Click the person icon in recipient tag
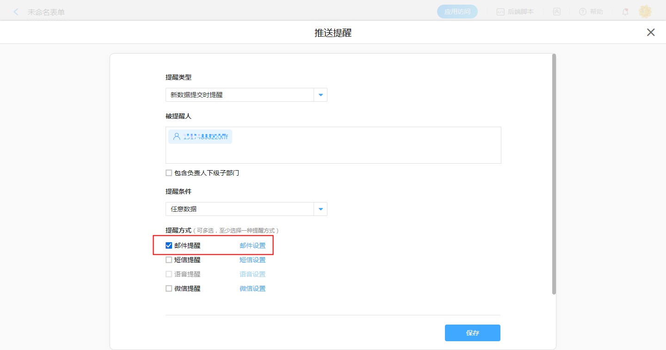 pyautogui.click(x=177, y=136)
